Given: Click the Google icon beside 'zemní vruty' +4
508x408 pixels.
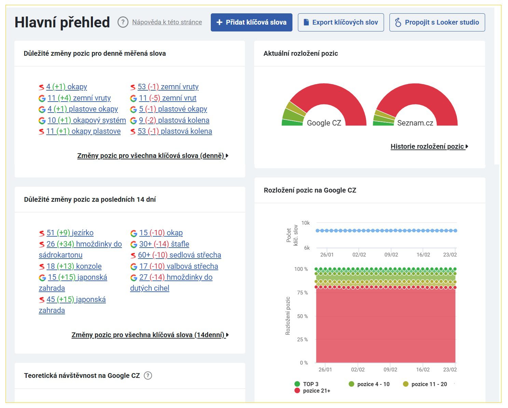Looking at the screenshot, I should click(x=42, y=98).
